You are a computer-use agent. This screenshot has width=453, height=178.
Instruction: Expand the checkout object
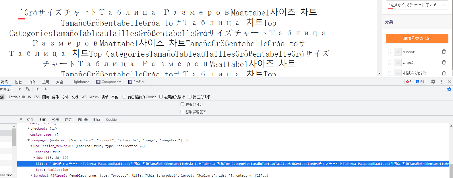pos(28,128)
